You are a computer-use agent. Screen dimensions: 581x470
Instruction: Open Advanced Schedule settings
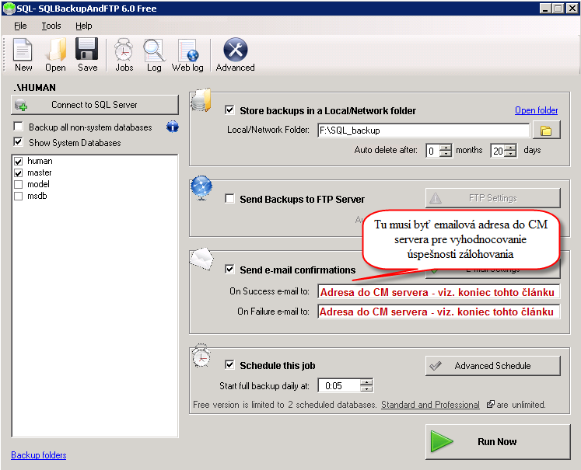tap(493, 366)
